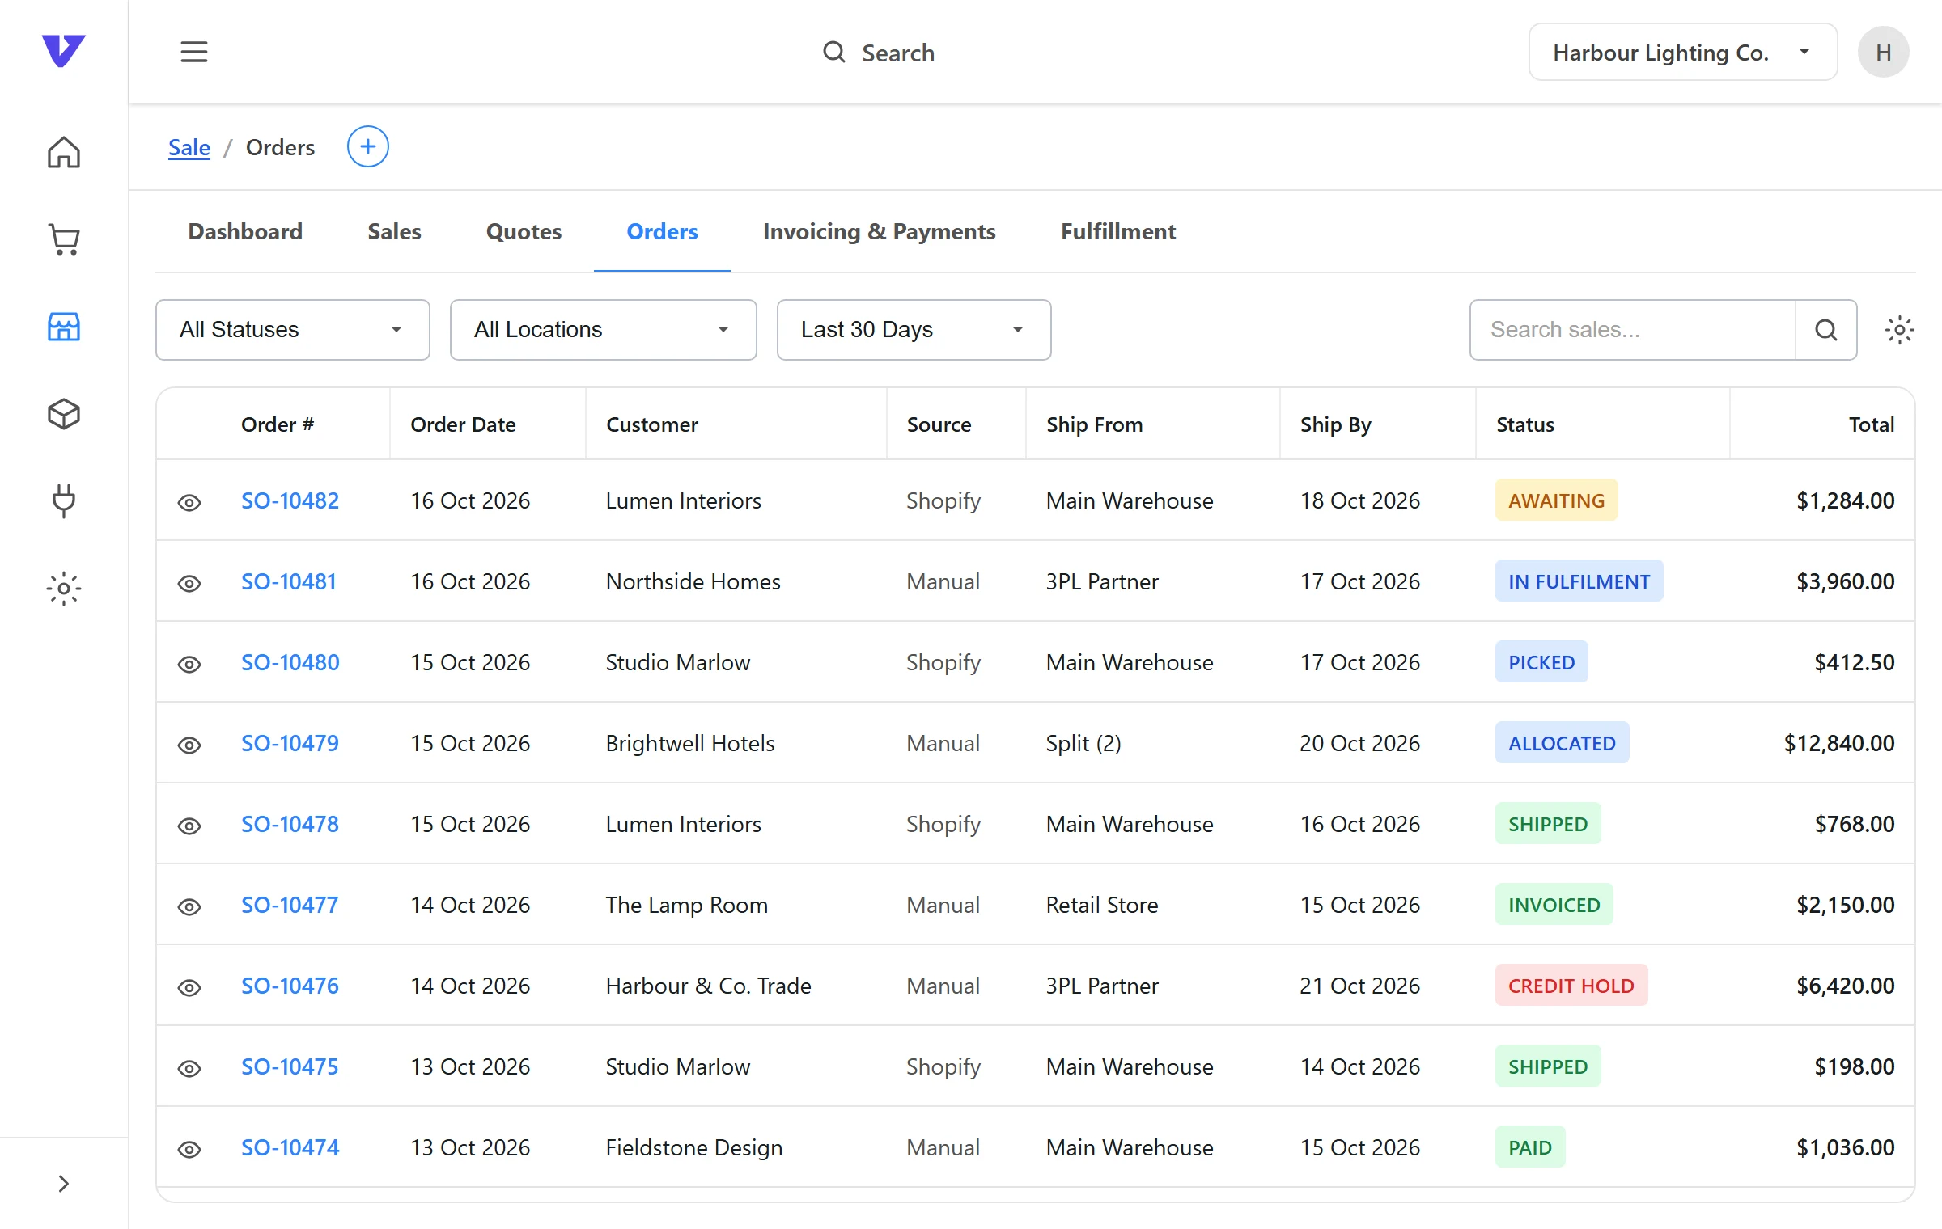Open the hamburger menu
1942x1229 pixels.
pyautogui.click(x=194, y=53)
